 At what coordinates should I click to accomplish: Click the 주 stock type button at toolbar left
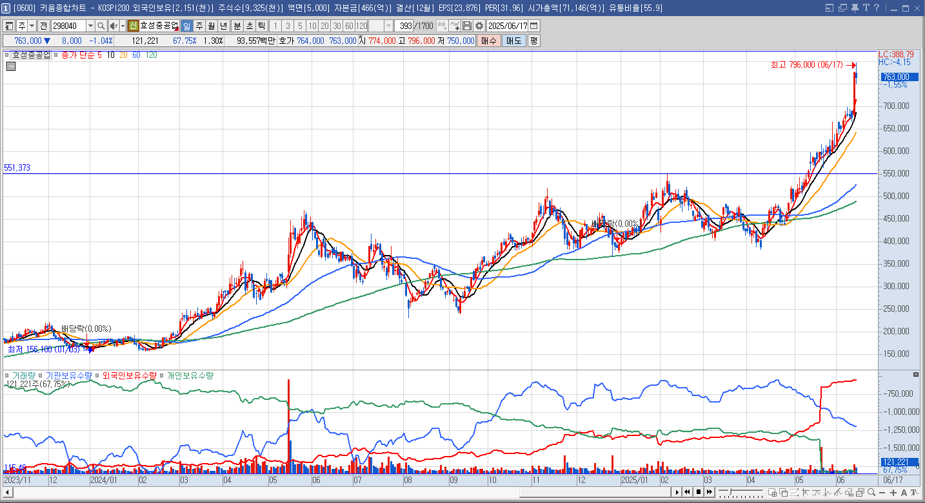pos(22,26)
